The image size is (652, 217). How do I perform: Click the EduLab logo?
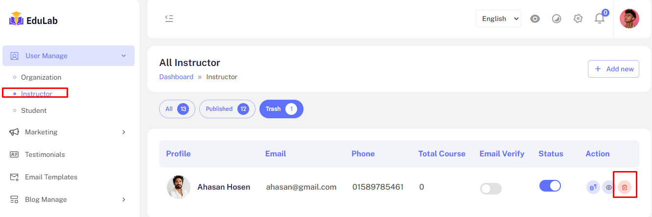coord(33,20)
